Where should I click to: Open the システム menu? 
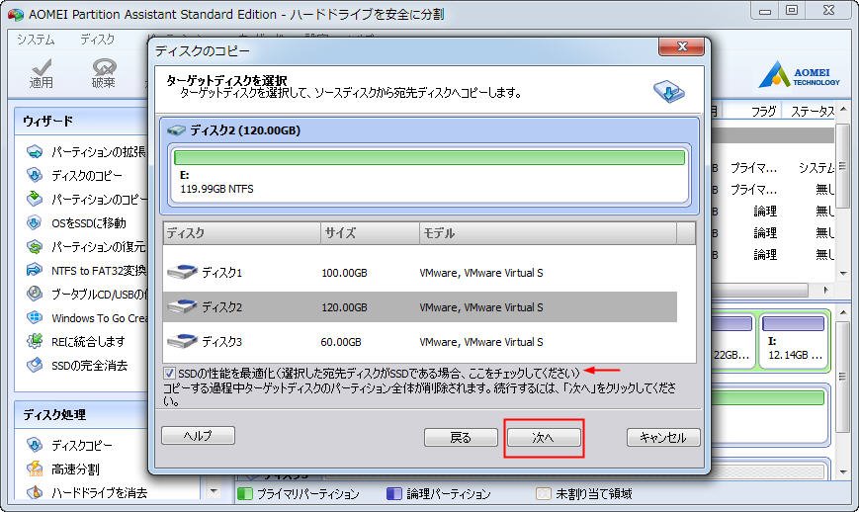point(36,40)
